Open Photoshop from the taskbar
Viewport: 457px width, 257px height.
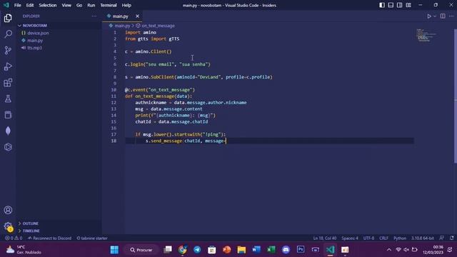coord(301,250)
